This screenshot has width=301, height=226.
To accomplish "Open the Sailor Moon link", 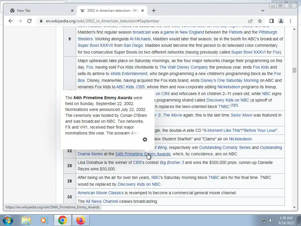I will tap(242, 115).
